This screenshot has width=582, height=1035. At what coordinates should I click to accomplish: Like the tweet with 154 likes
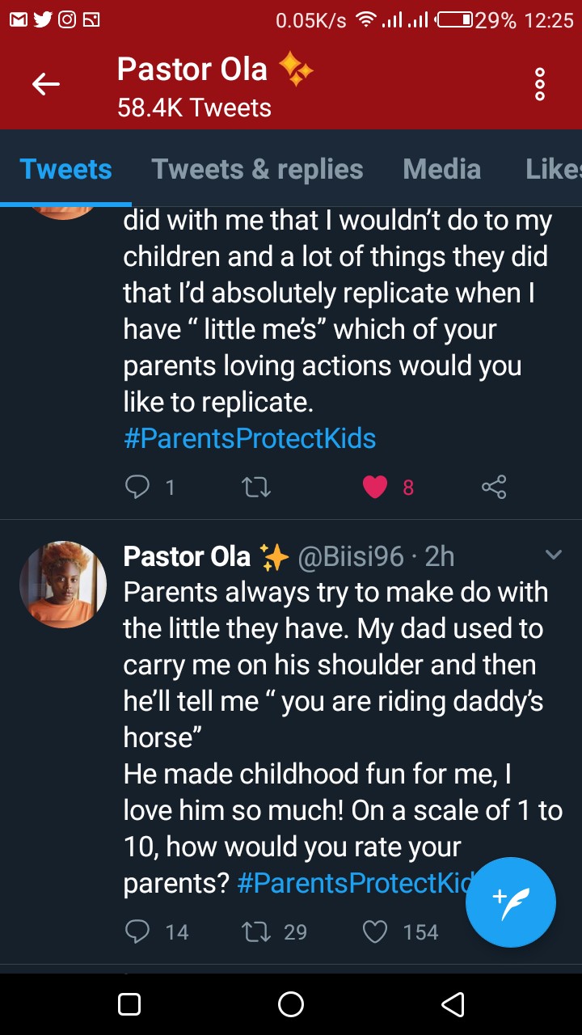[375, 932]
